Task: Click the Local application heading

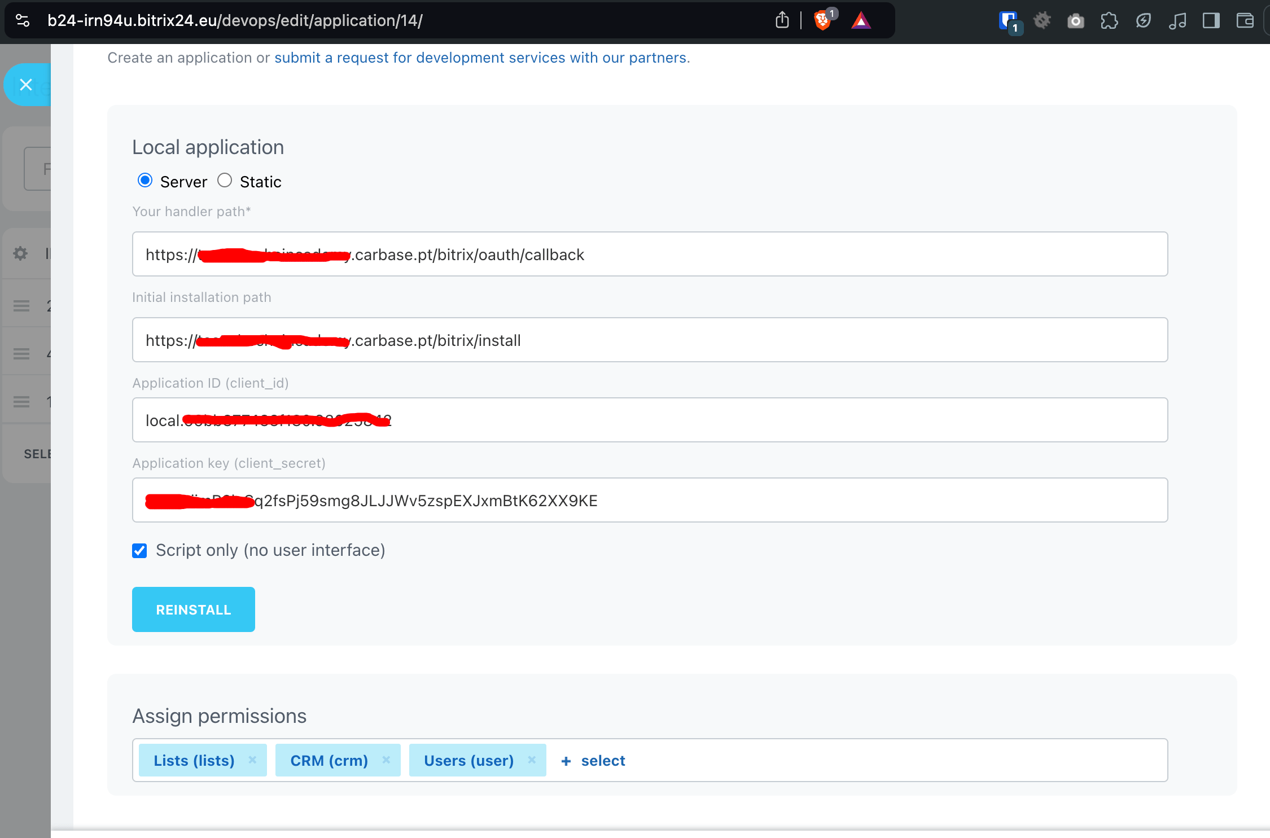Action: point(208,147)
